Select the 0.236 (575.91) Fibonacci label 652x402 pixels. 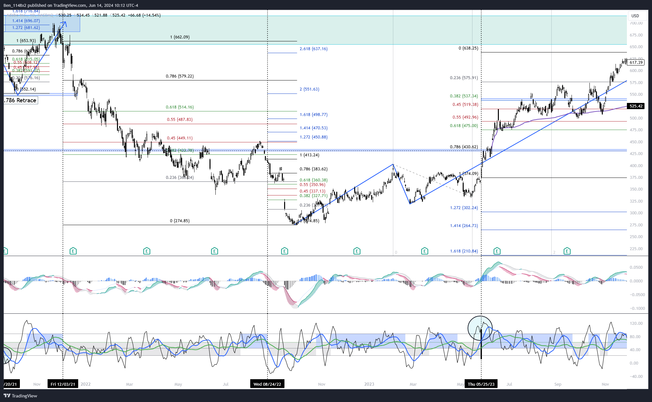point(464,78)
